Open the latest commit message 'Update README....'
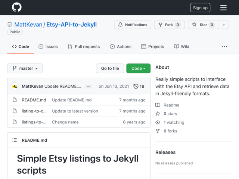The height and width of the screenshot is (179, 239). coord(63,86)
